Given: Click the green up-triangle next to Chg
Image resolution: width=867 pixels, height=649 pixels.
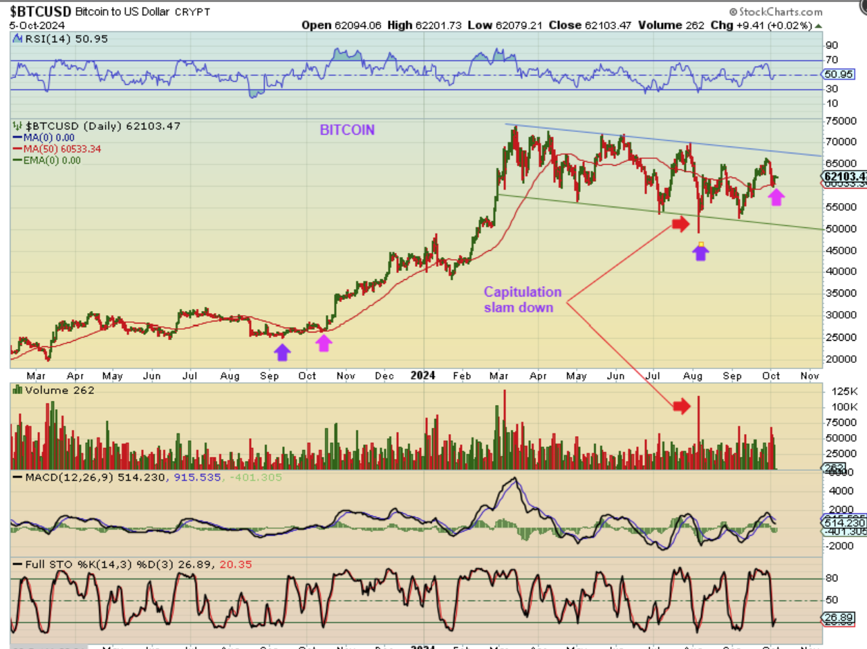Looking at the screenshot, I should click(x=819, y=25).
